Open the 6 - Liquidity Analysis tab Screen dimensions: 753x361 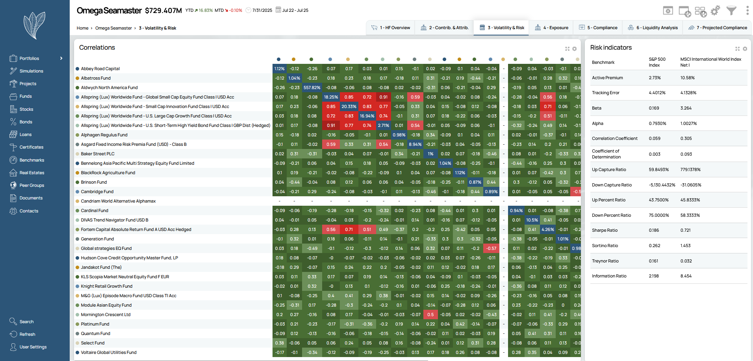[x=653, y=28]
